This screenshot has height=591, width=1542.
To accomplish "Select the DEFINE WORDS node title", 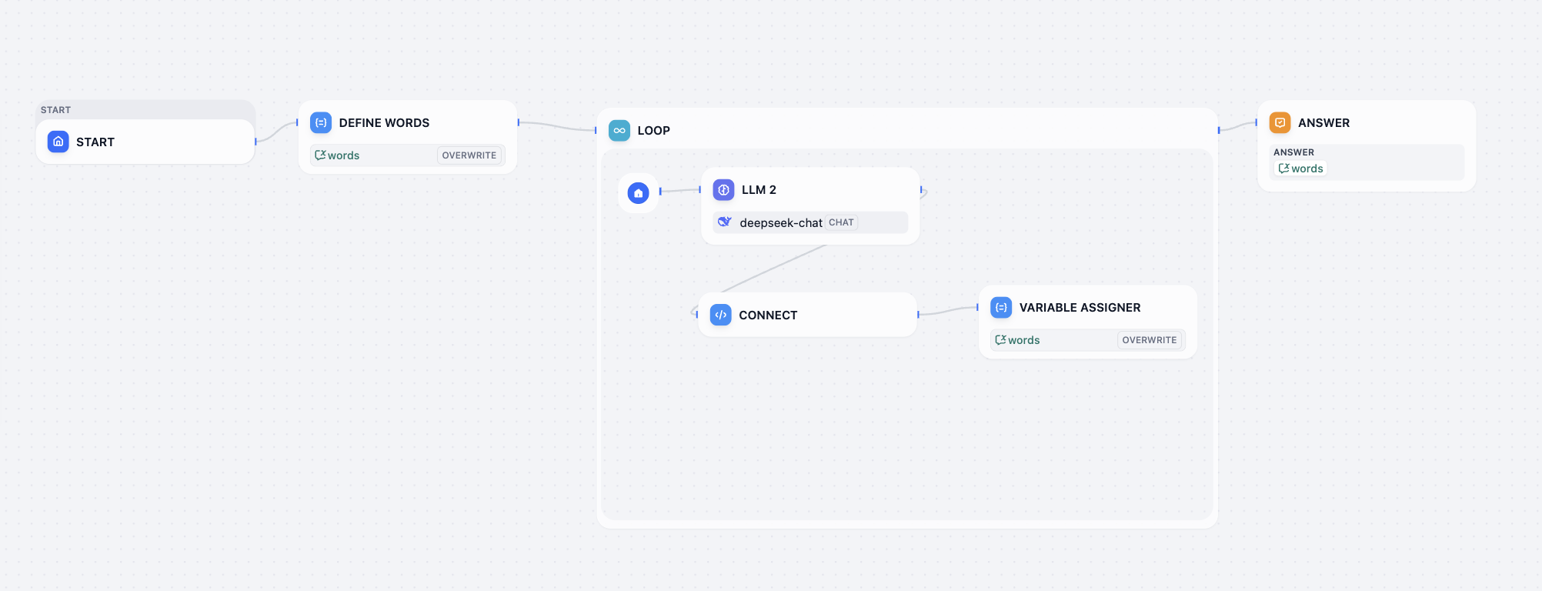I will point(384,123).
